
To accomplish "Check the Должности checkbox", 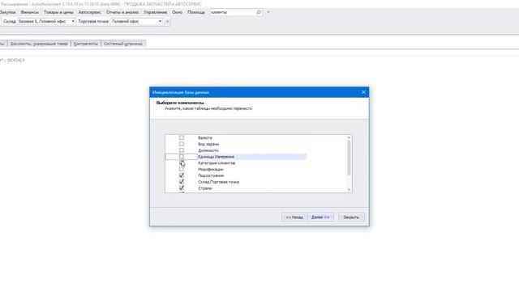I will [182, 150].
